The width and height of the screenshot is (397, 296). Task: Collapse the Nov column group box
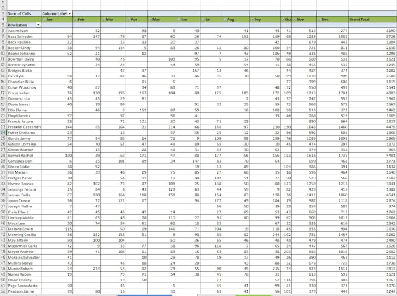[294, 19]
